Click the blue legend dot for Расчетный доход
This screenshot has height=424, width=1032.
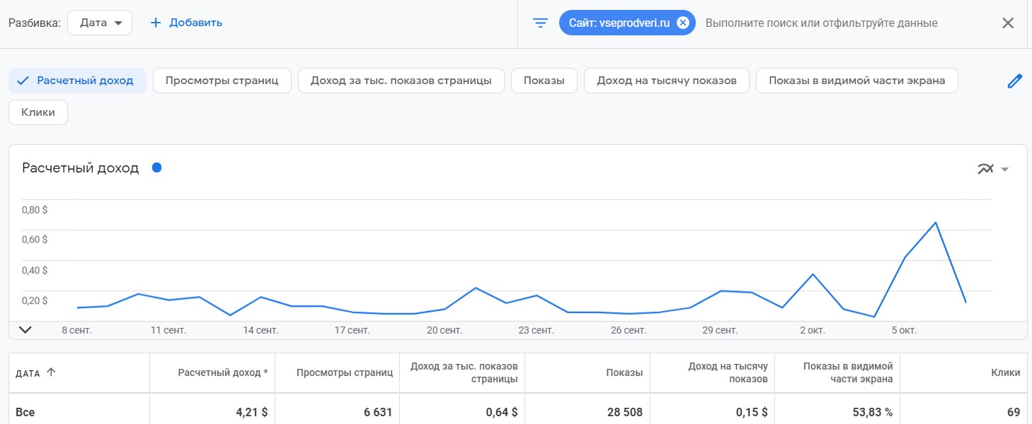156,167
